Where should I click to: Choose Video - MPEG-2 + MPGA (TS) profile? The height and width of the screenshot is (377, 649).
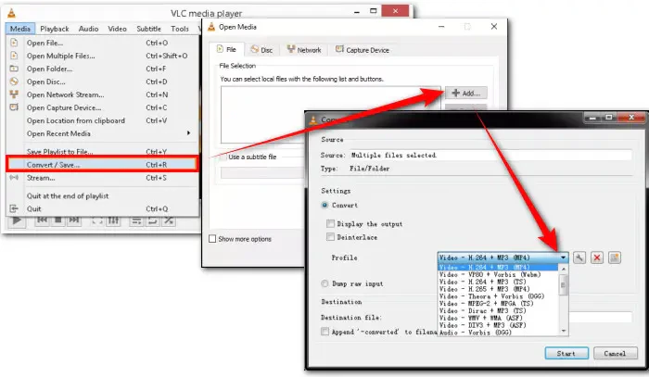tap(500, 304)
